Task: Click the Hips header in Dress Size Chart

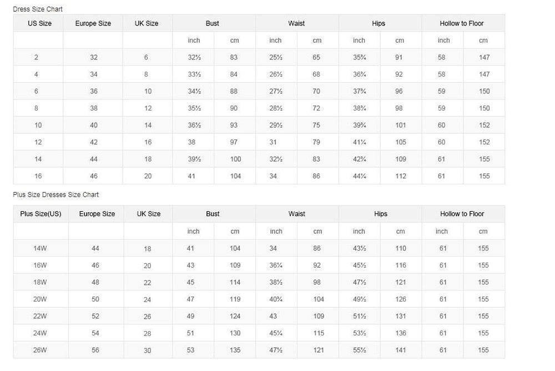Action: [379, 23]
